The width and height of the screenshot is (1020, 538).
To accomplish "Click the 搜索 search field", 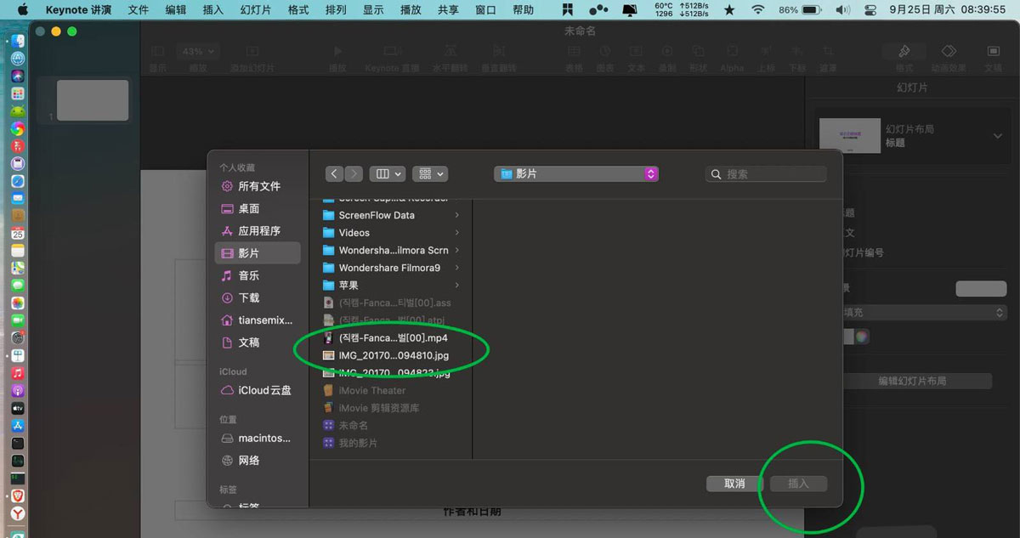I will point(766,173).
